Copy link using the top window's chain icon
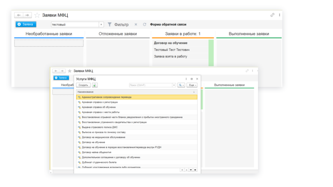Viewport: 333px width, 187px height. (x=272, y=15)
